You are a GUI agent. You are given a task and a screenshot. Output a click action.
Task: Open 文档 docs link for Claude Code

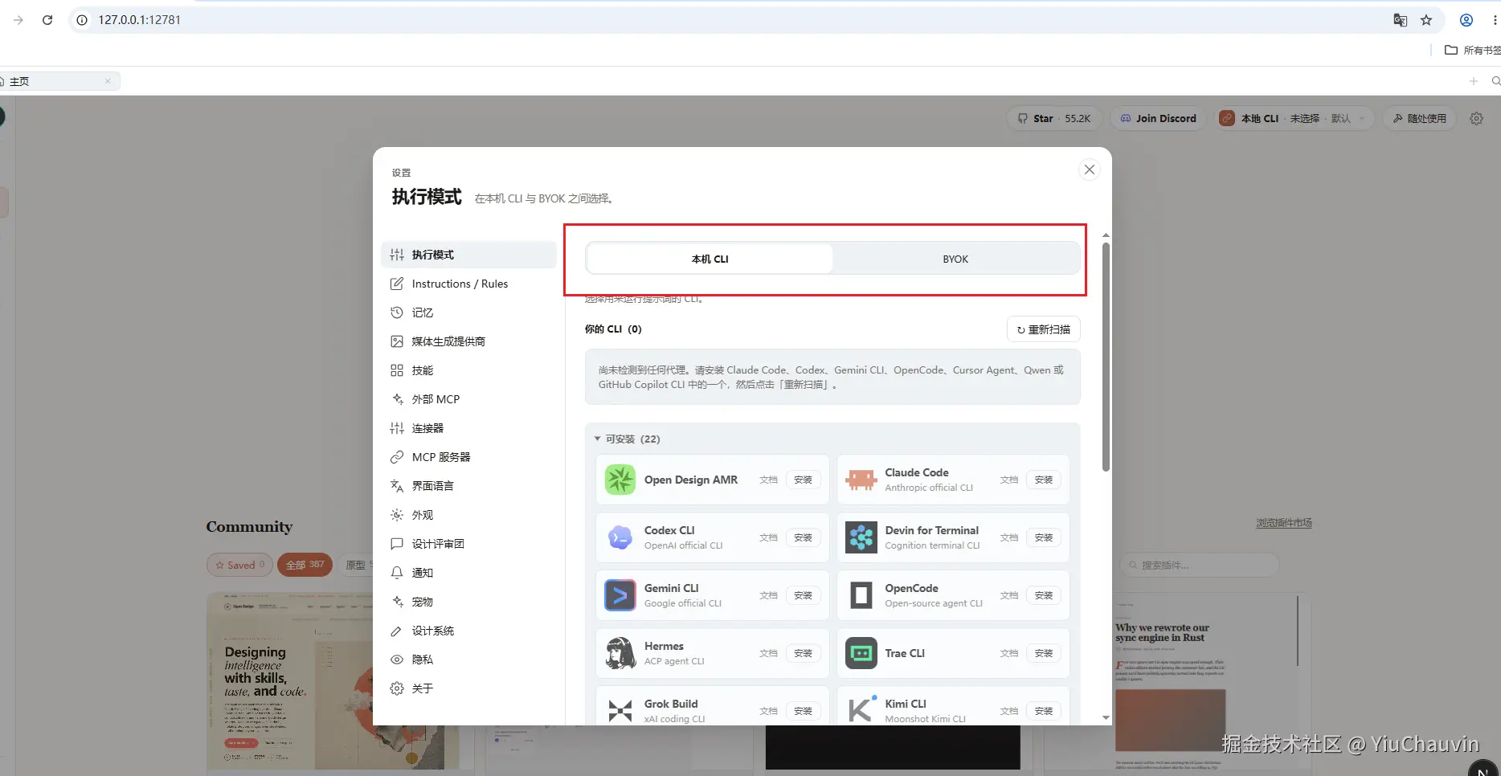[x=1009, y=480]
